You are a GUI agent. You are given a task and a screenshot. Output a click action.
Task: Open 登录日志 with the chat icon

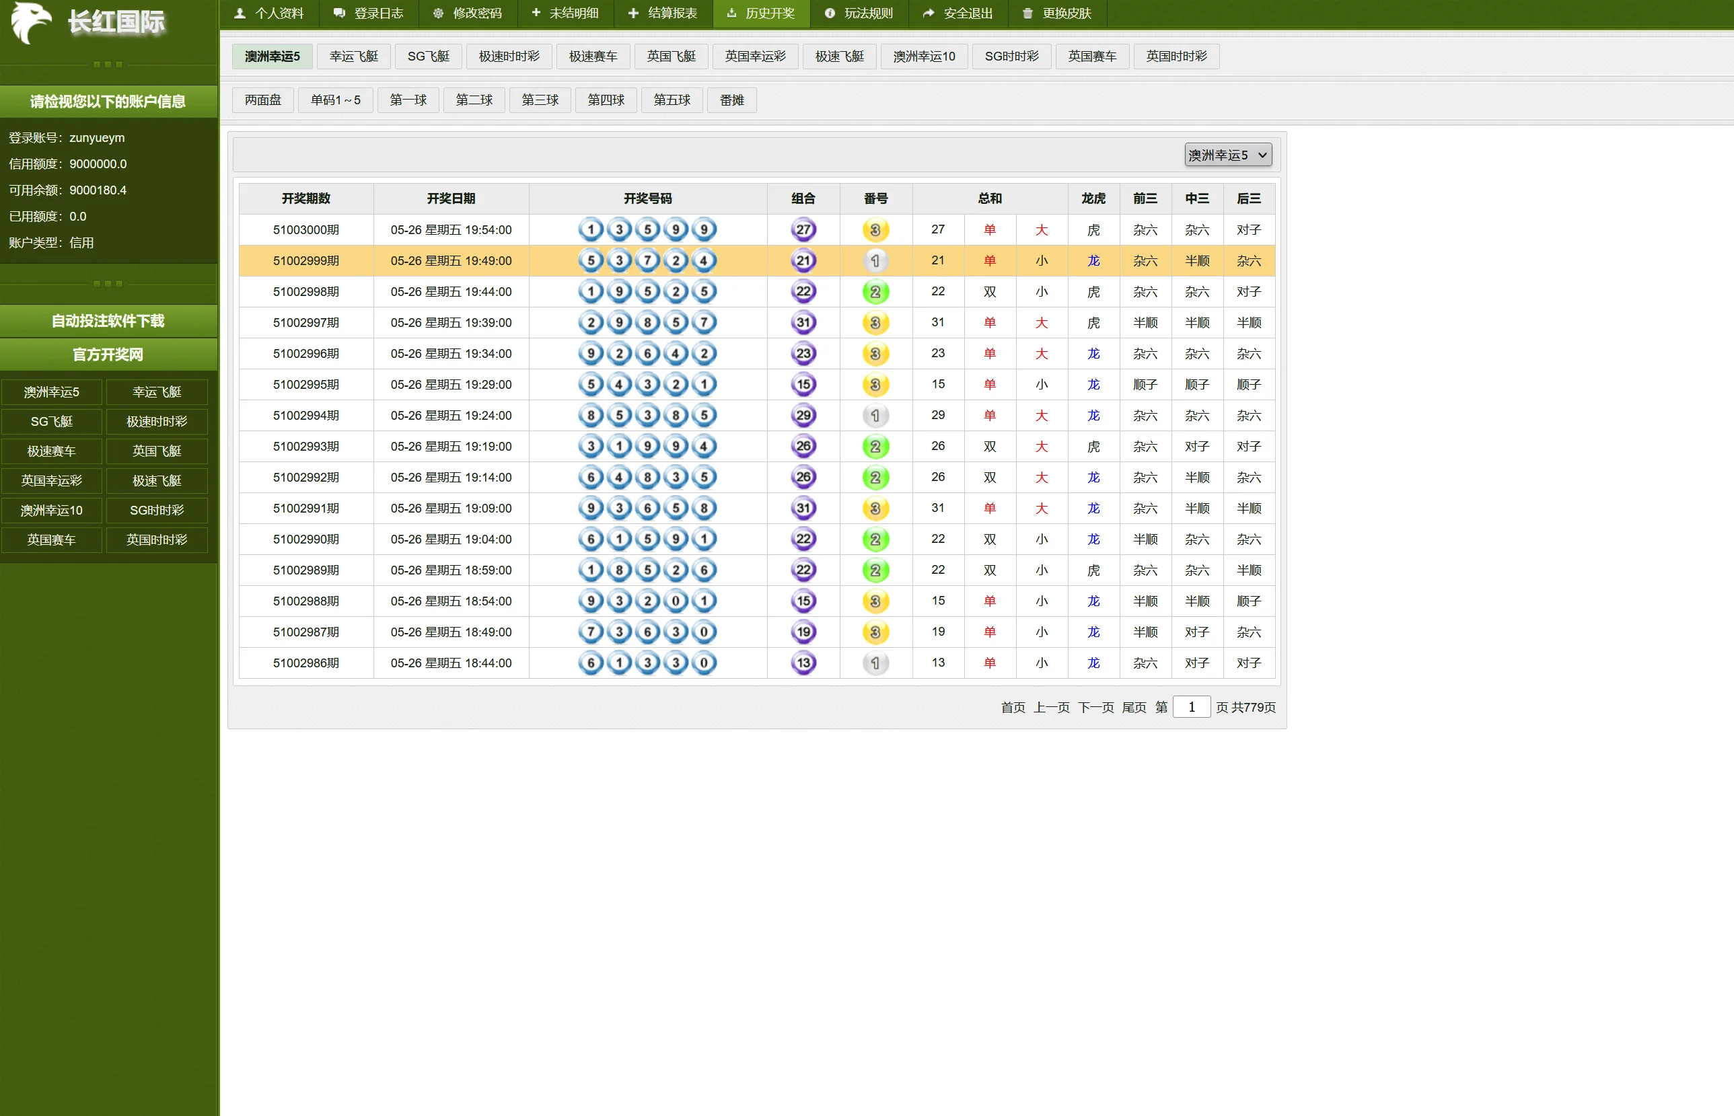click(x=368, y=13)
